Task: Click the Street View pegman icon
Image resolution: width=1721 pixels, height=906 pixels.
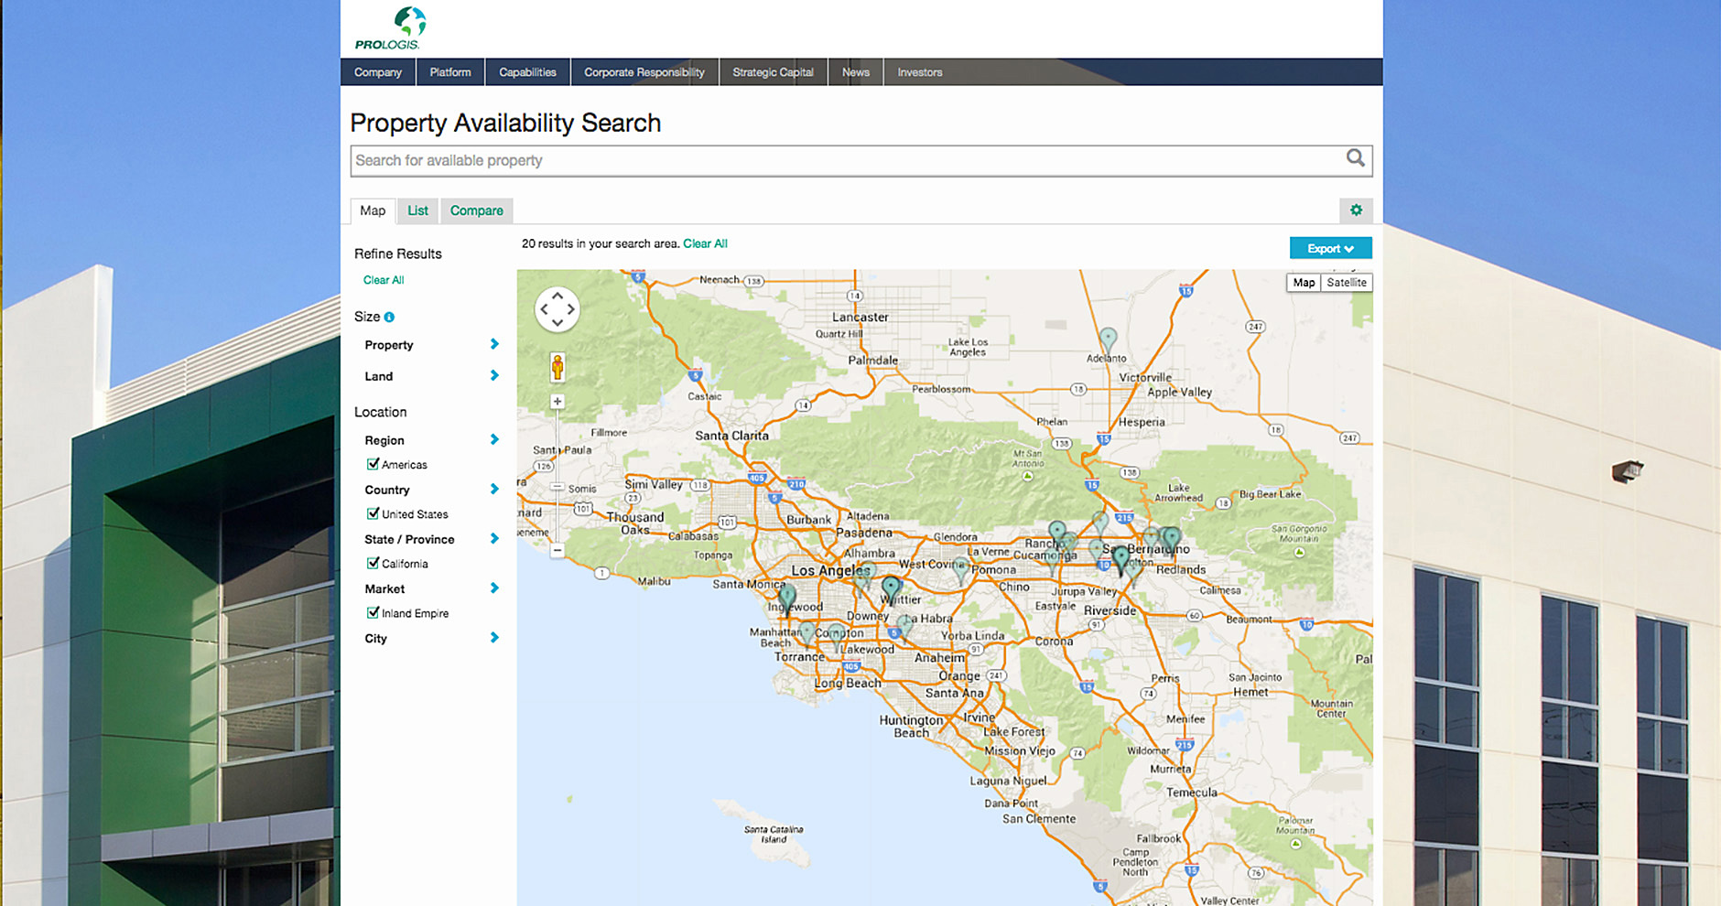Action: 557,367
